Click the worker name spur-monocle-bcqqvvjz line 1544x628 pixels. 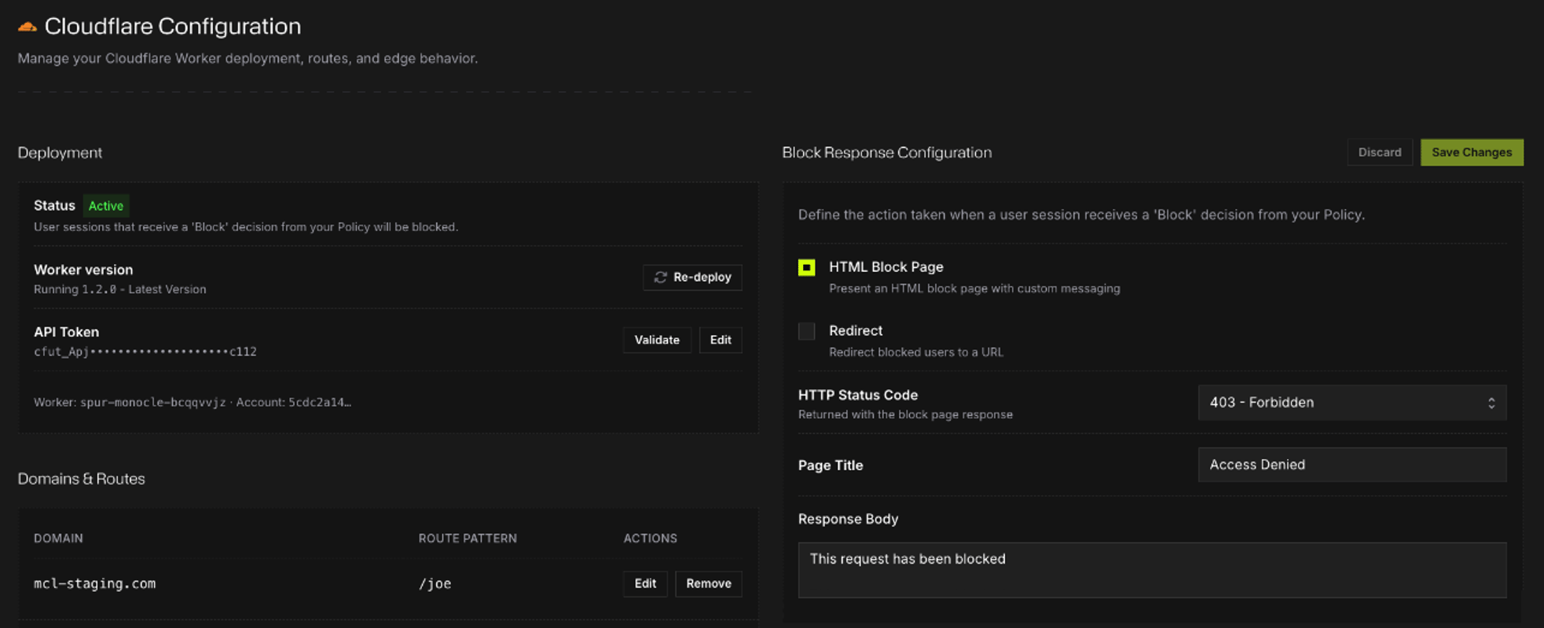pos(193,402)
